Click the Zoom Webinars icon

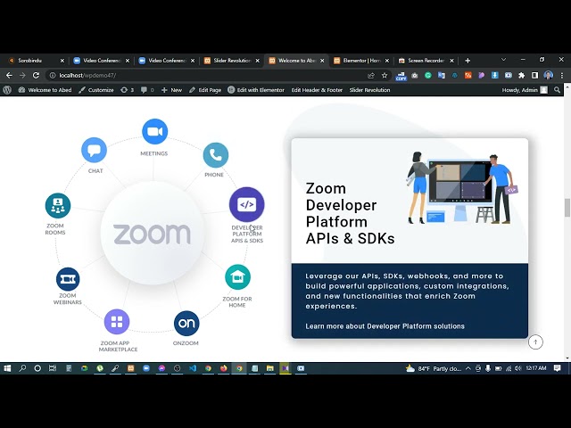pos(68,279)
